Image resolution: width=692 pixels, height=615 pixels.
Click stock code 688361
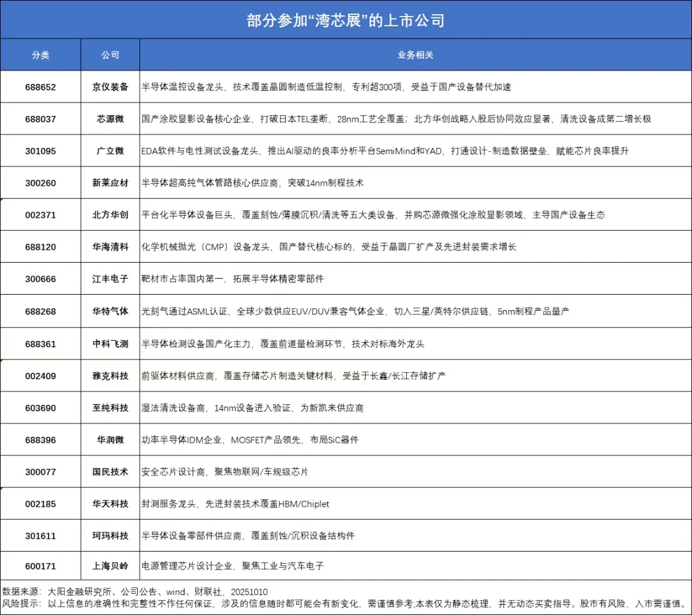click(40, 344)
